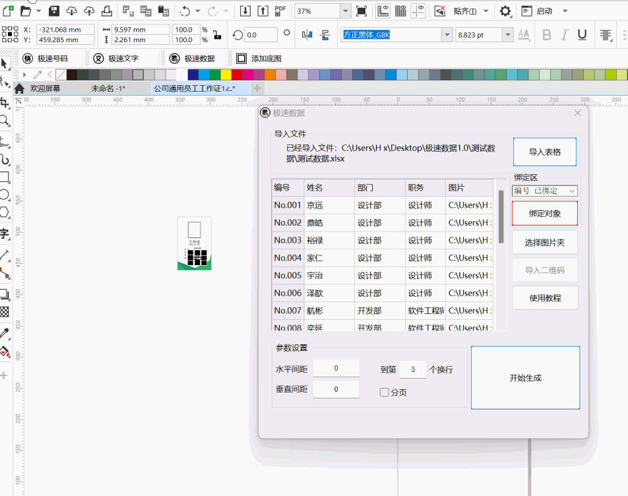Open the options gear settings
This screenshot has height=496, width=628.
(x=505, y=11)
